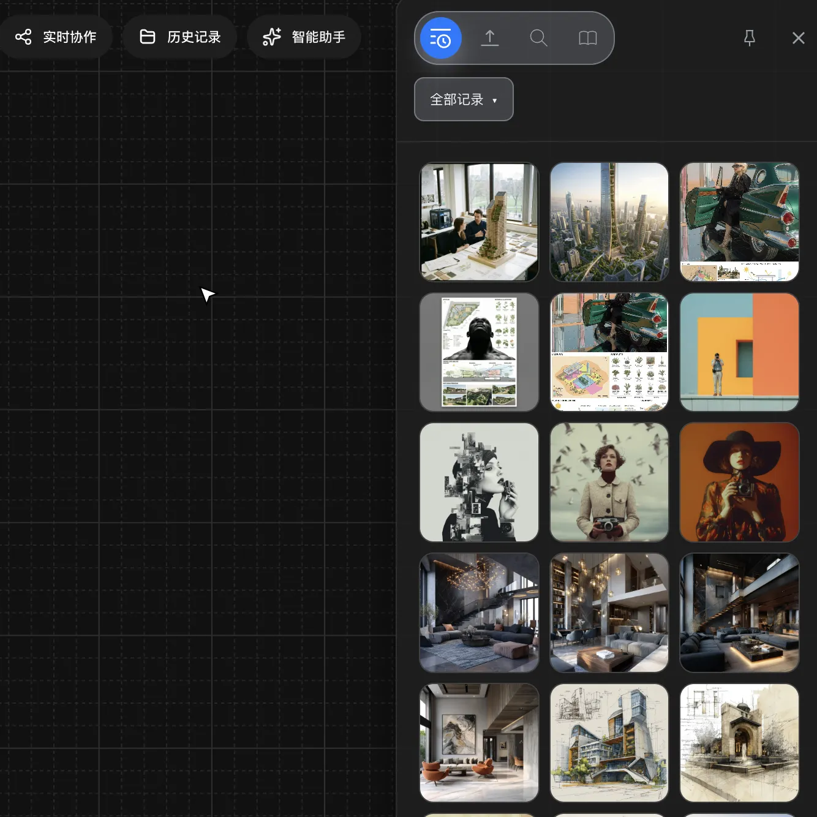Close the side panel
Screen dimensions: 817x817
pyautogui.click(x=798, y=38)
